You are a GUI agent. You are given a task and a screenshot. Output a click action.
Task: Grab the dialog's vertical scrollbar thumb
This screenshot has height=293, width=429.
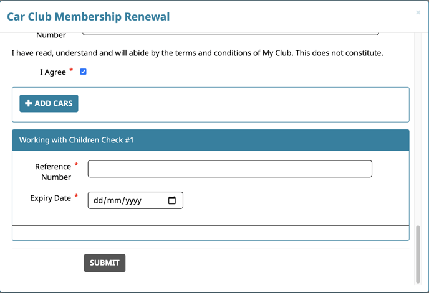(x=418, y=254)
